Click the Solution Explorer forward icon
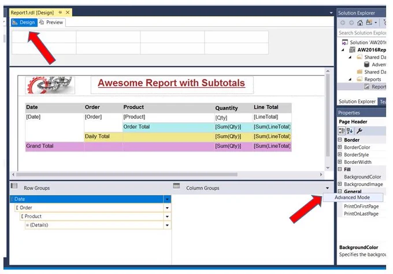Screen dimensions: 393x274 351,22
